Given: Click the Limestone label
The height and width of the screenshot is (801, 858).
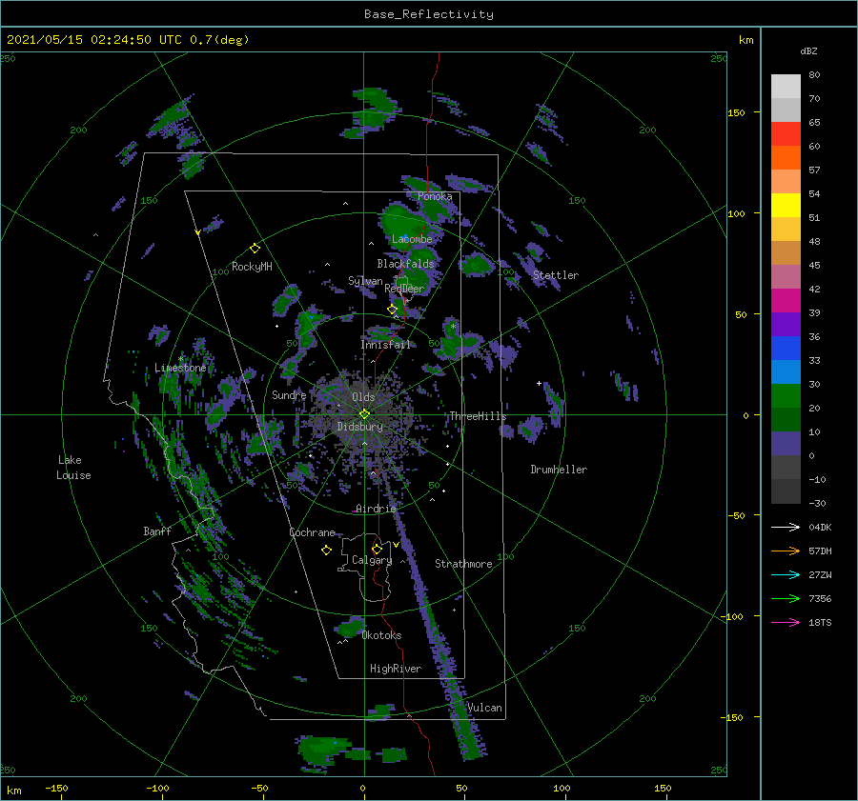Looking at the screenshot, I should pyautogui.click(x=180, y=368).
